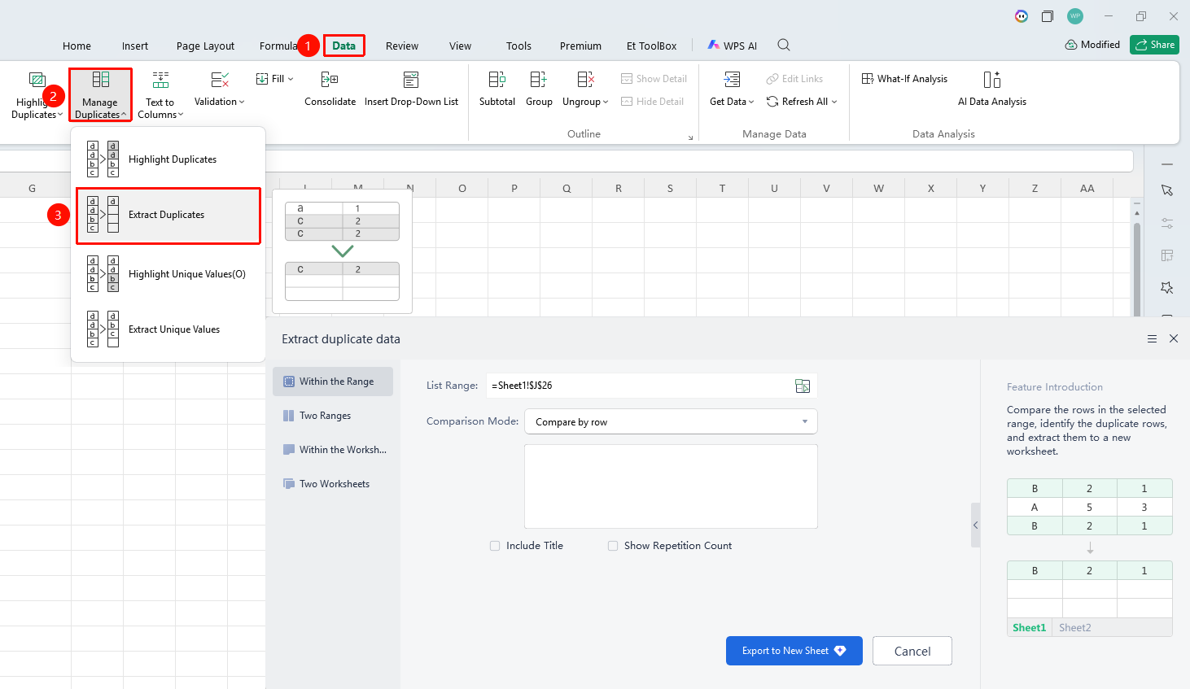Viewport: 1190px width, 689px height.
Task: Select the Two Worksheets mode
Action: coord(333,484)
